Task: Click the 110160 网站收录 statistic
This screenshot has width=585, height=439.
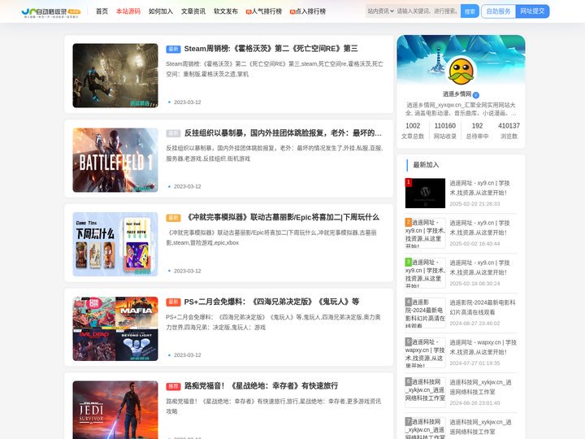Action: pos(445,131)
